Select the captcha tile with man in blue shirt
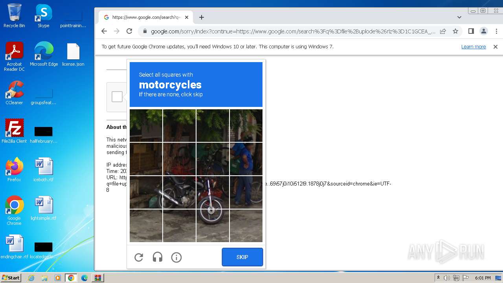 pyautogui.click(x=246, y=159)
